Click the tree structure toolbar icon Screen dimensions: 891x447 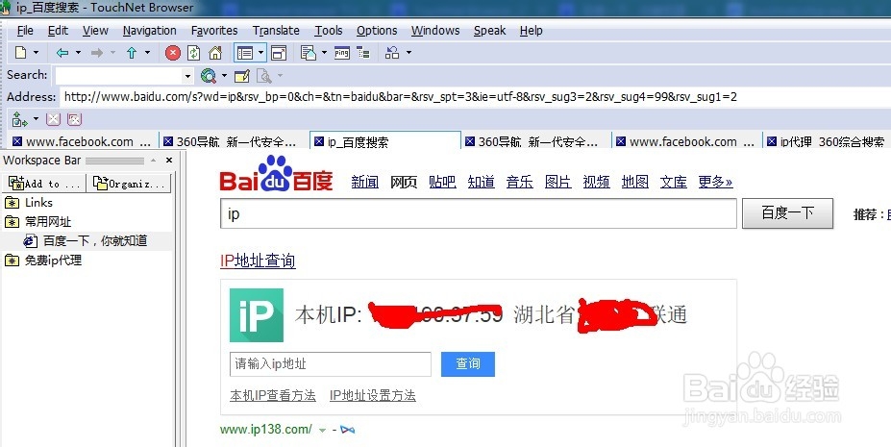pyautogui.click(x=363, y=53)
